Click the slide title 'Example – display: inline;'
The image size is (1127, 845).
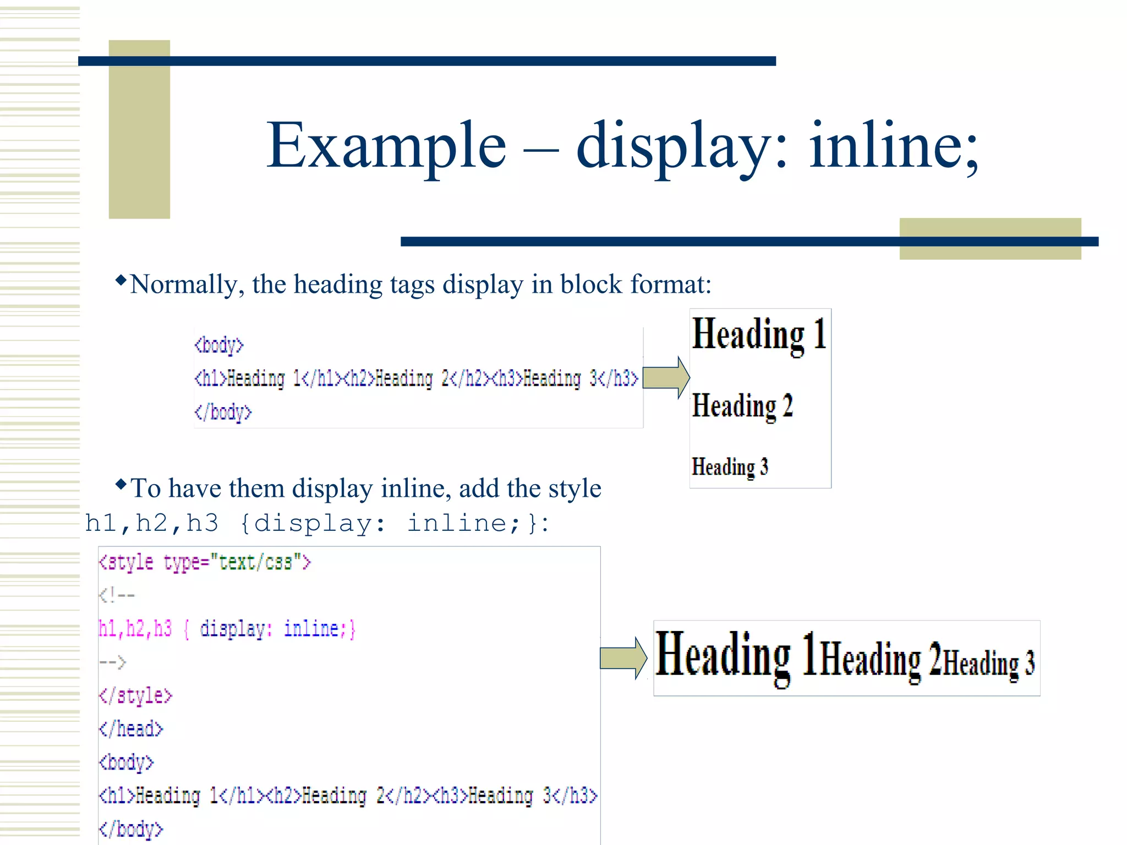pos(622,146)
